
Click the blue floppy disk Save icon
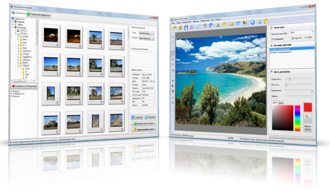(186, 27)
